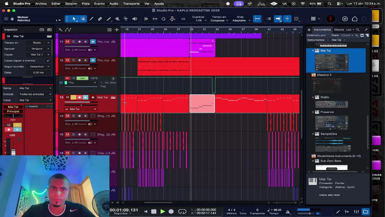The height and width of the screenshot is (217, 385).
Task: Open the Archivo menu
Action: [x=41, y=4]
